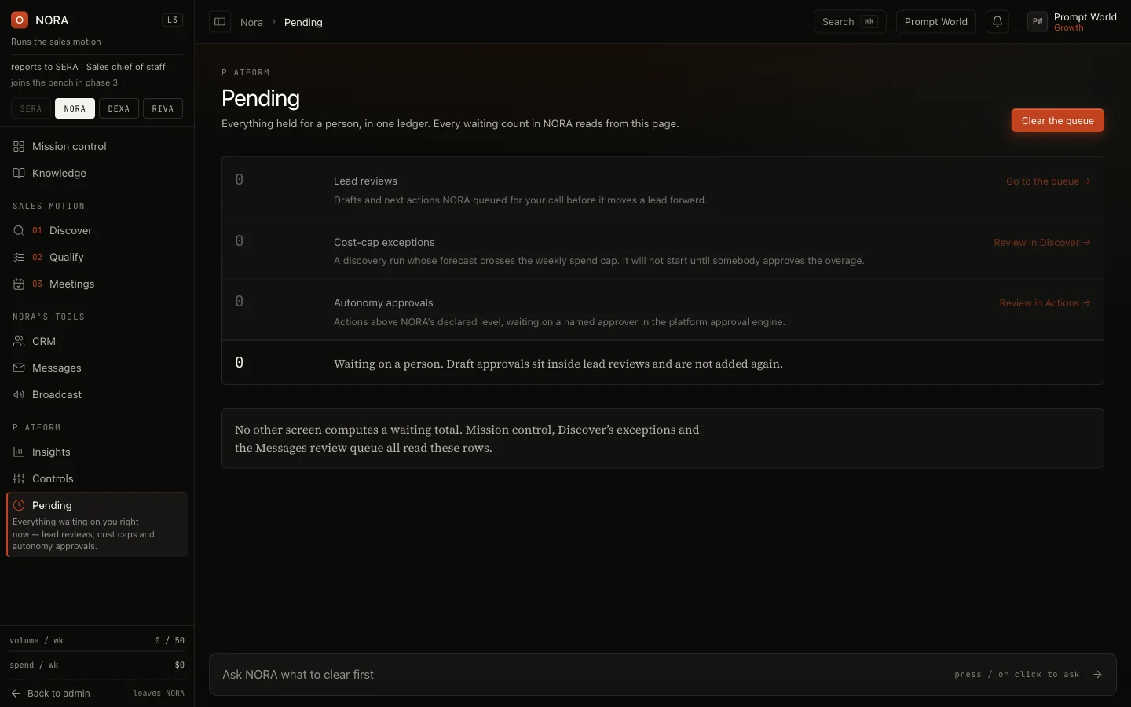Click the Back to admin link
Image resolution: width=1131 pixels, height=707 pixels.
[51, 694]
